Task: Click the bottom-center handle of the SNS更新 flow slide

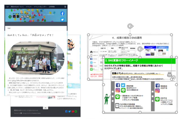Action: click(140, 112)
